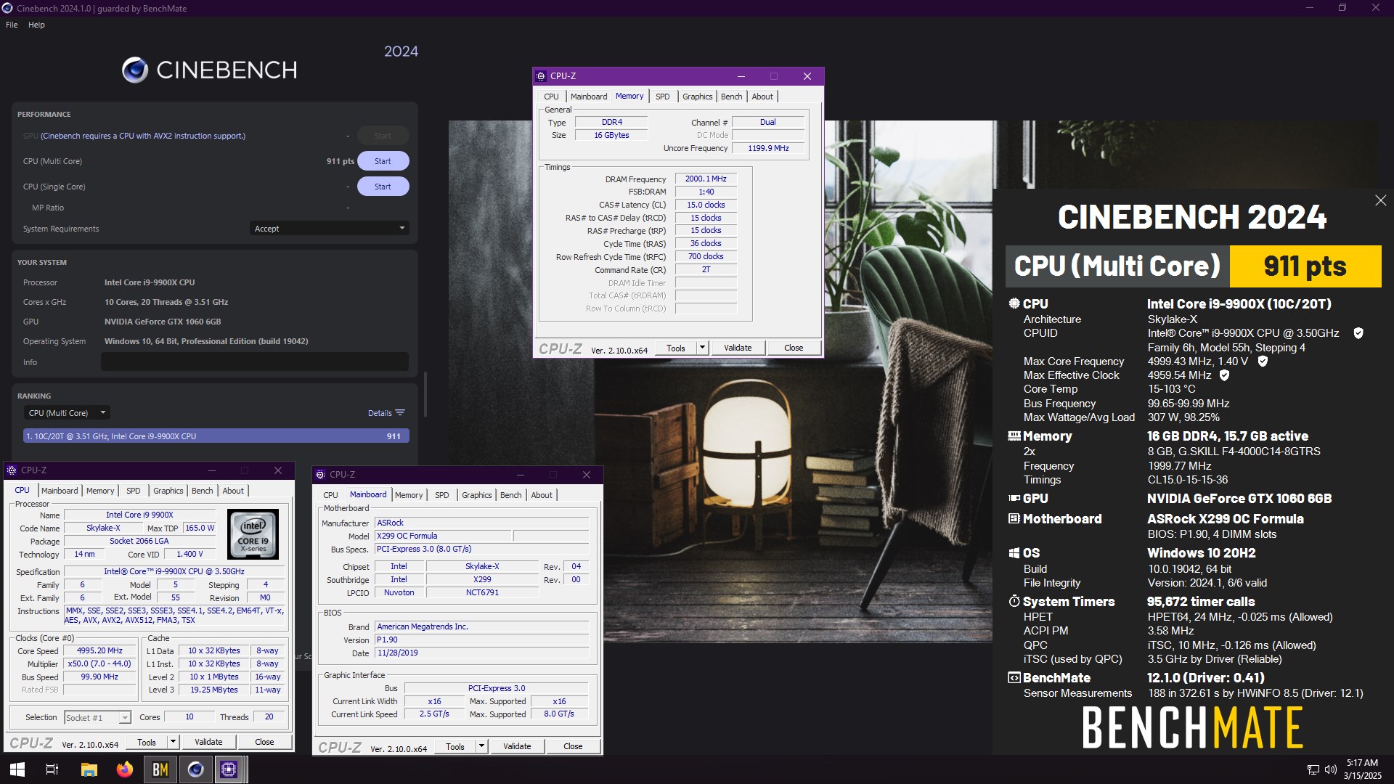Image resolution: width=1394 pixels, height=784 pixels.
Task: Switch to Mainboard tab in CPU-Z CPU window
Action: point(59,491)
